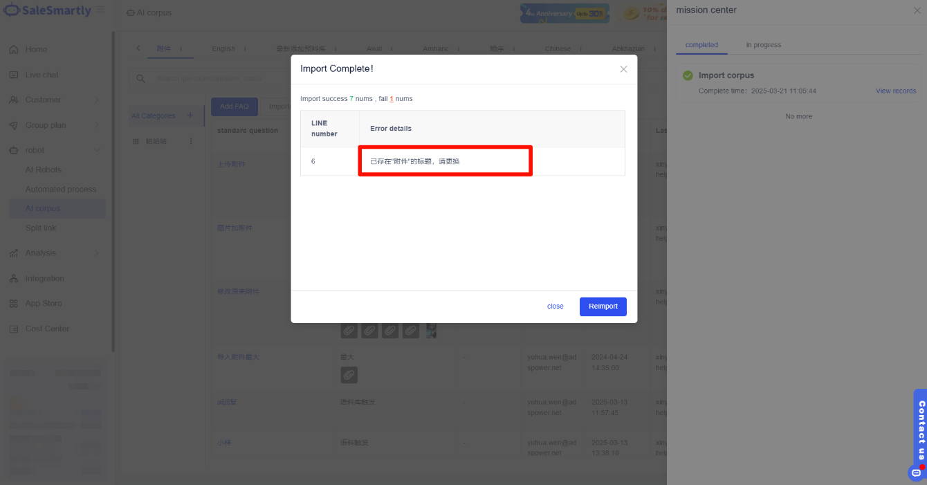Select the 哈哈哈 category row
Screen dimensions: 927x485
tap(165, 141)
